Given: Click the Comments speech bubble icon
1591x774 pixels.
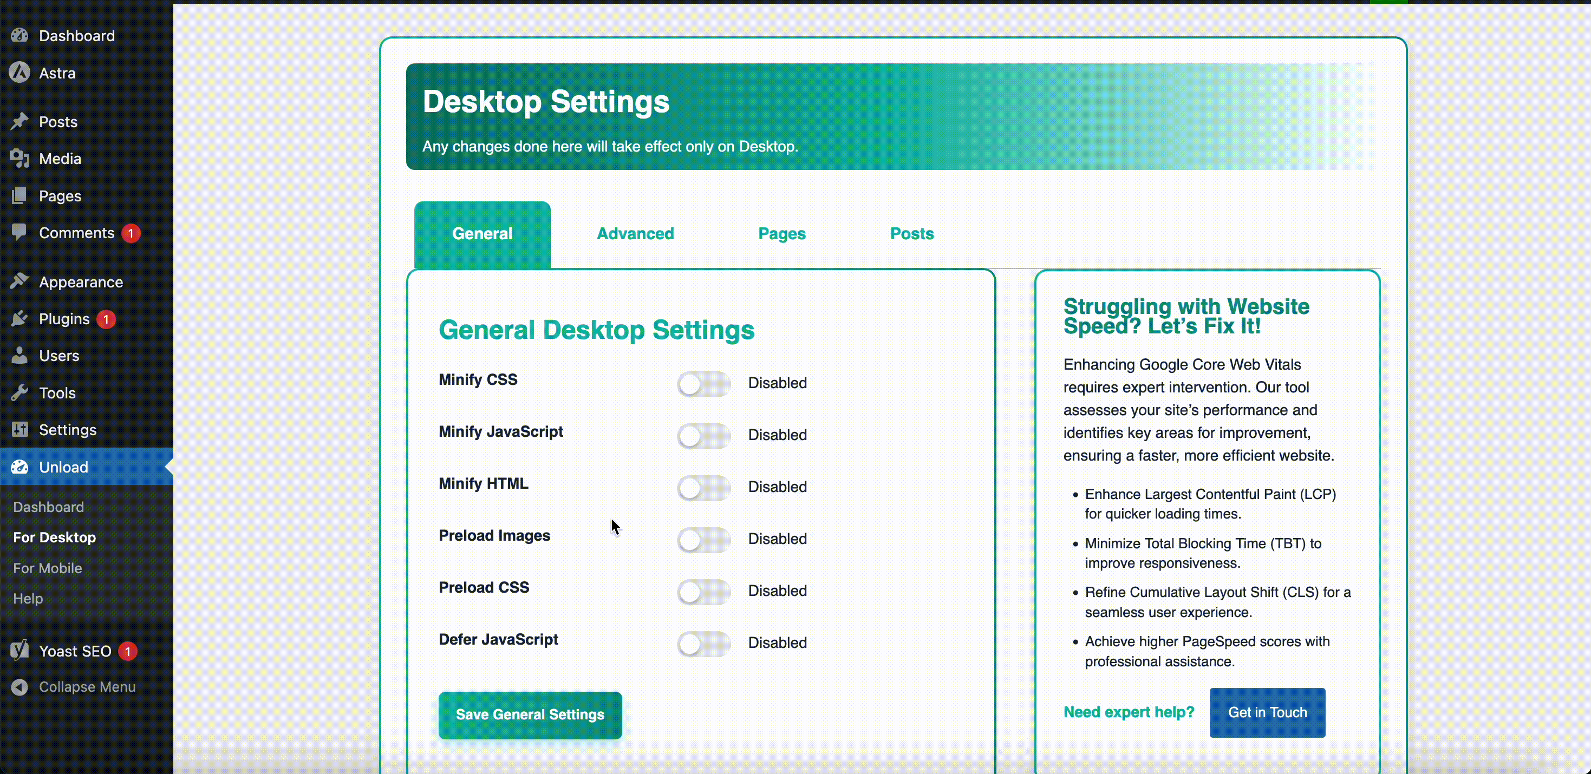Looking at the screenshot, I should point(19,233).
